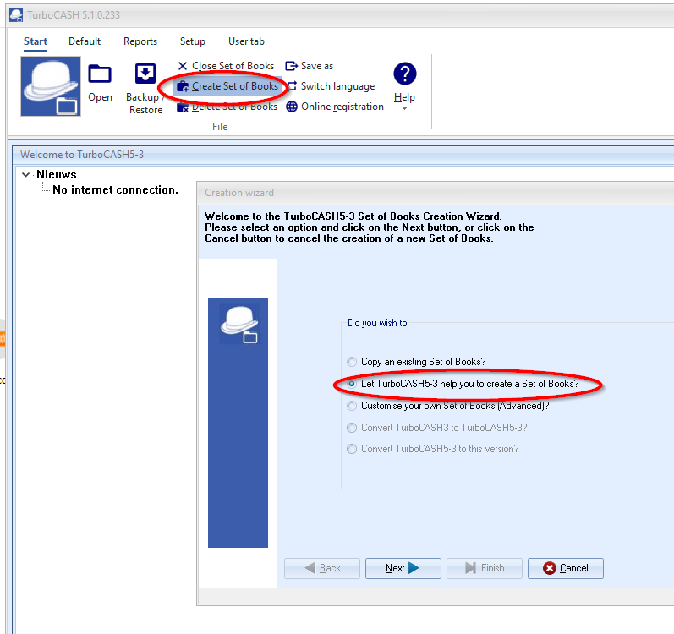Open the Reports tab

tap(140, 41)
